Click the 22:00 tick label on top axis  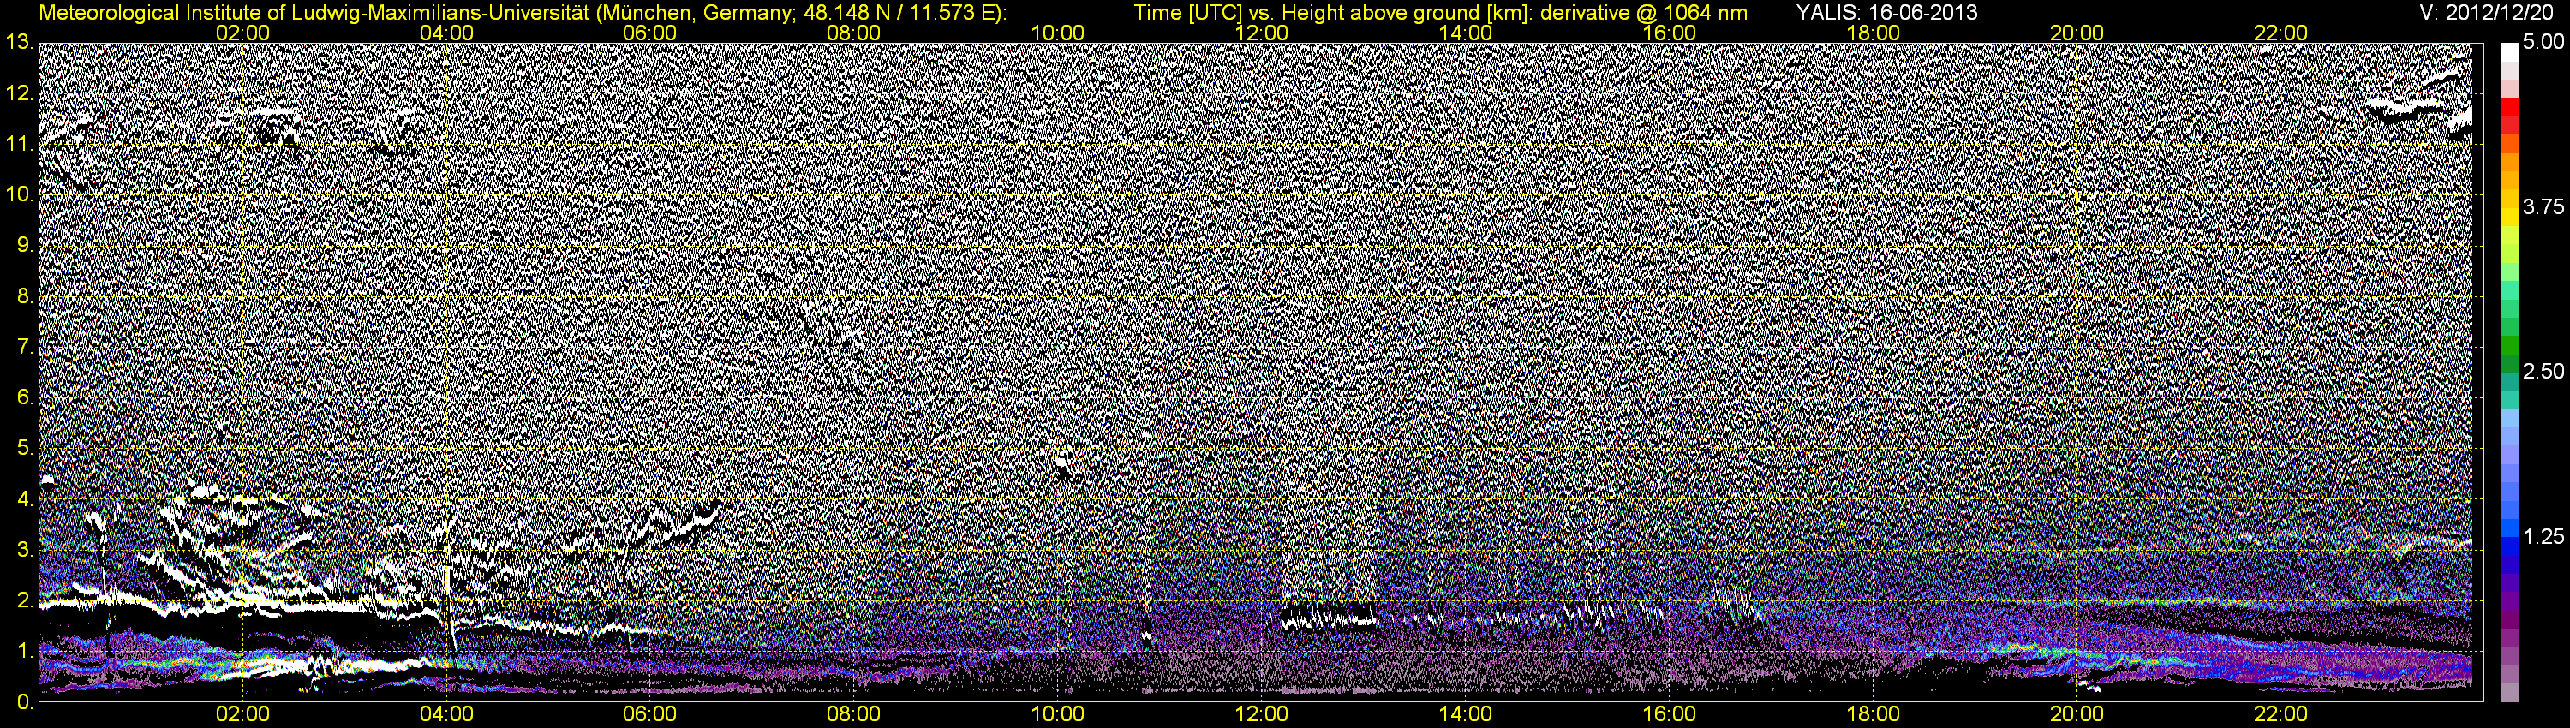2280,33
